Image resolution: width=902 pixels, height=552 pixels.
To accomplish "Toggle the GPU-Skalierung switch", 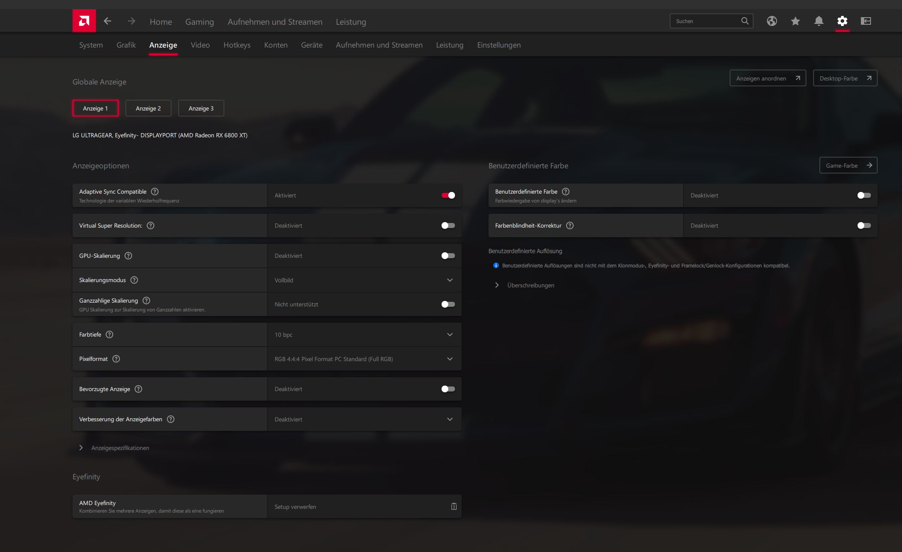I will pyautogui.click(x=448, y=256).
